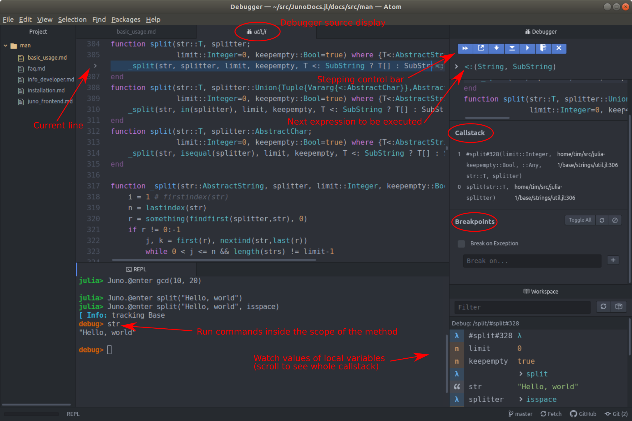Click the next-expression (play) debugger button
Screen dimensions: 632x421
coord(527,48)
